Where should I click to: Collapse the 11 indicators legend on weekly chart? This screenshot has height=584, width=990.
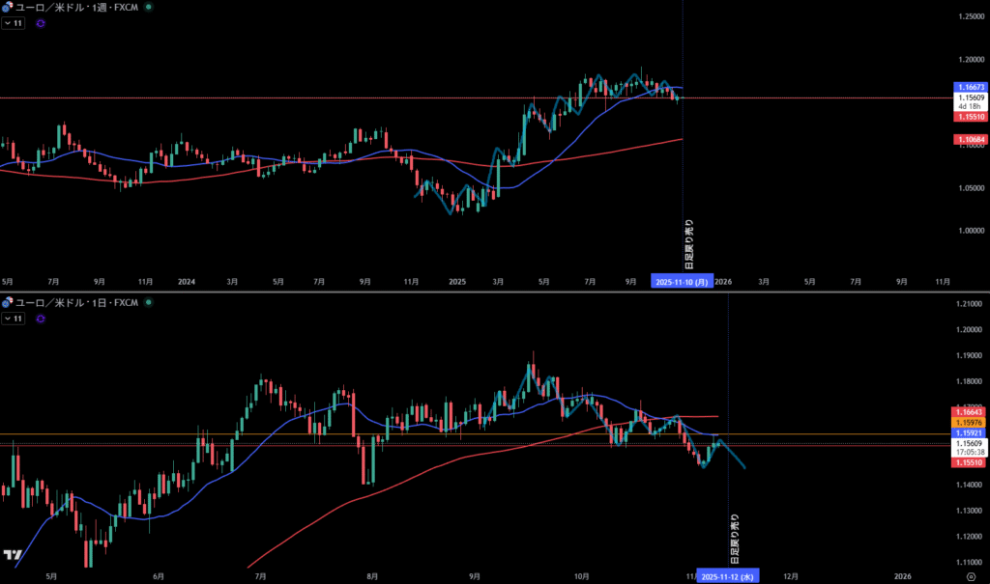tap(13, 23)
